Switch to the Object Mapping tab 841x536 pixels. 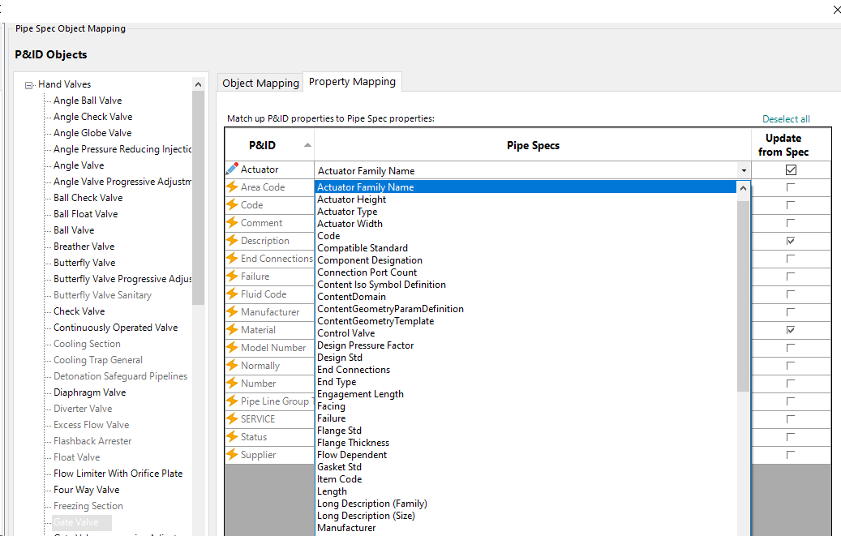[260, 81]
